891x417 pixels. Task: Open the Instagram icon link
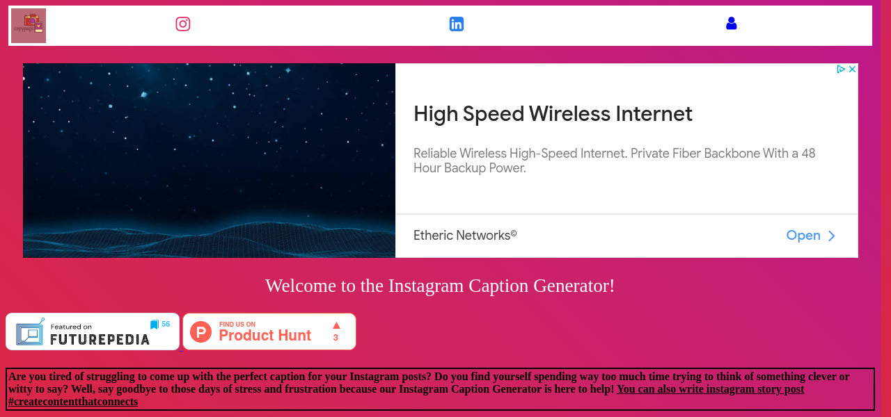(183, 24)
